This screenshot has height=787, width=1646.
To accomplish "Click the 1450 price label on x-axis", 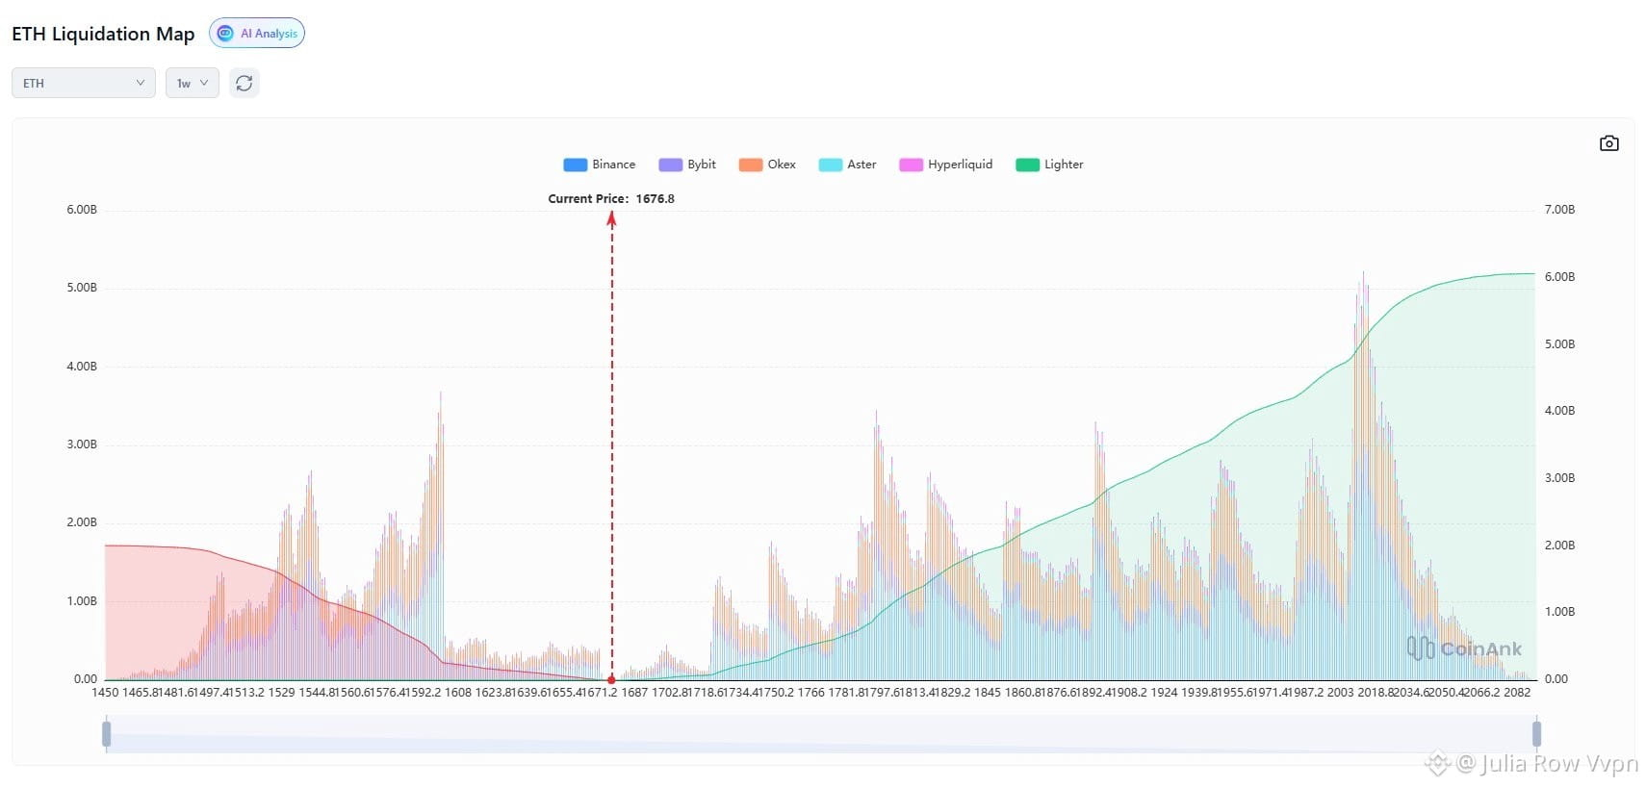I will pos(105,693).
